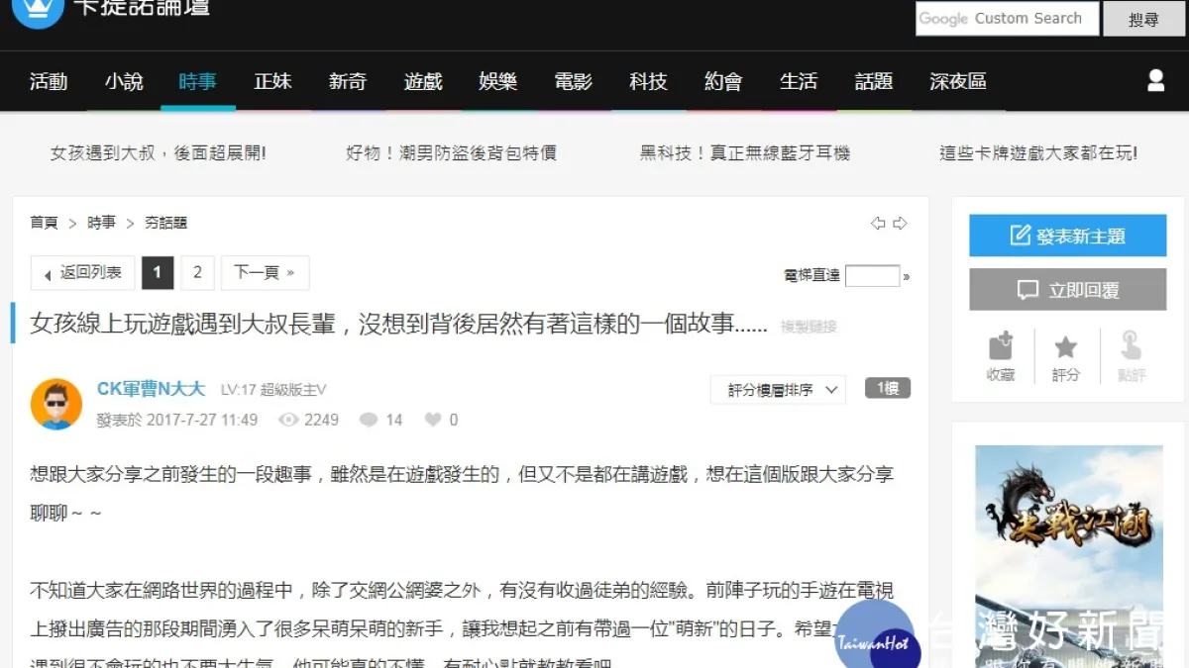The height and width of the screenshot is (668, 1189).
Task: Click 首頁 breadcrumb link
Action: pyautogui.click(x=44, y=224)
